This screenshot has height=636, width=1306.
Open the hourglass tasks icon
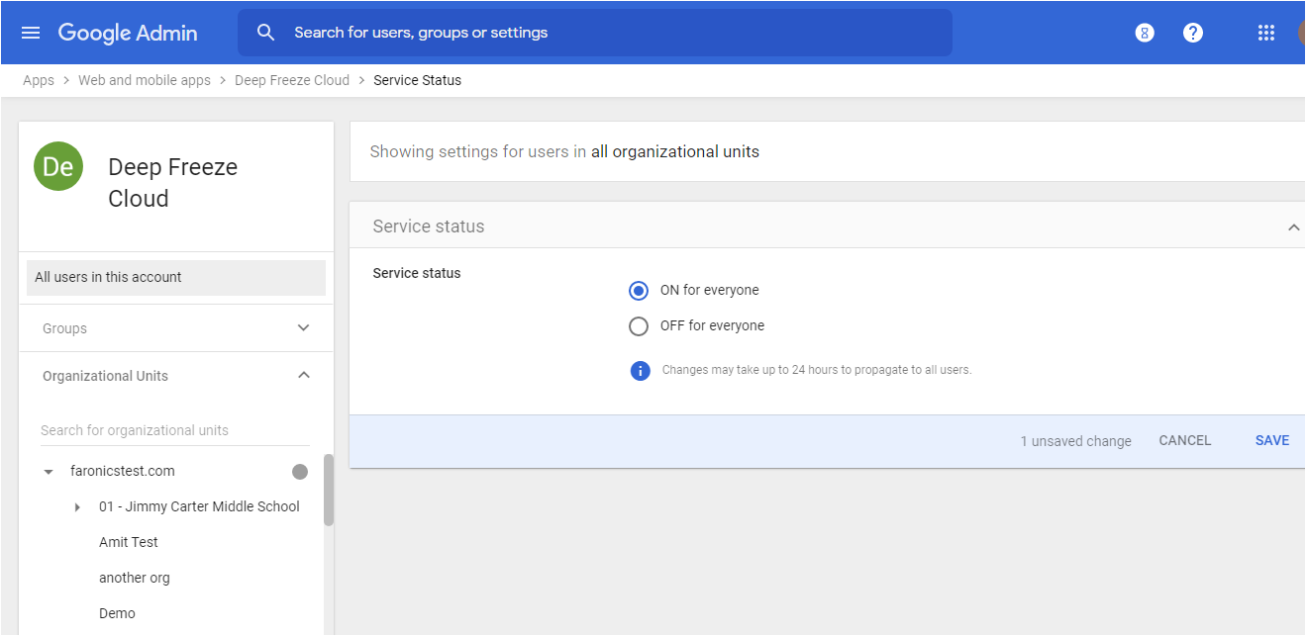[x=1145, y=33]
